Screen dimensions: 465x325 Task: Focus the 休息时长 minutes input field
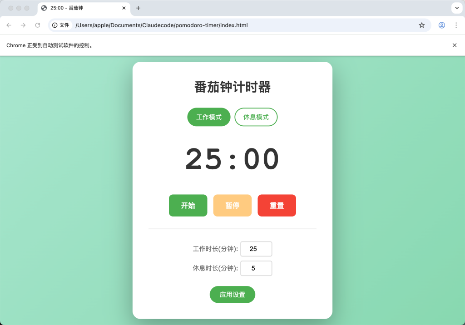point(256,268)
